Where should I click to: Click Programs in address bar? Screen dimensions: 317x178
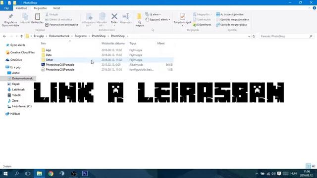(x=80, y=36)
